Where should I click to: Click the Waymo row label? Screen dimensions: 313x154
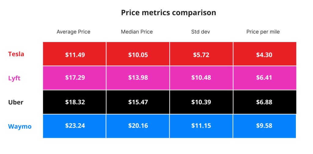click(20, 126)
